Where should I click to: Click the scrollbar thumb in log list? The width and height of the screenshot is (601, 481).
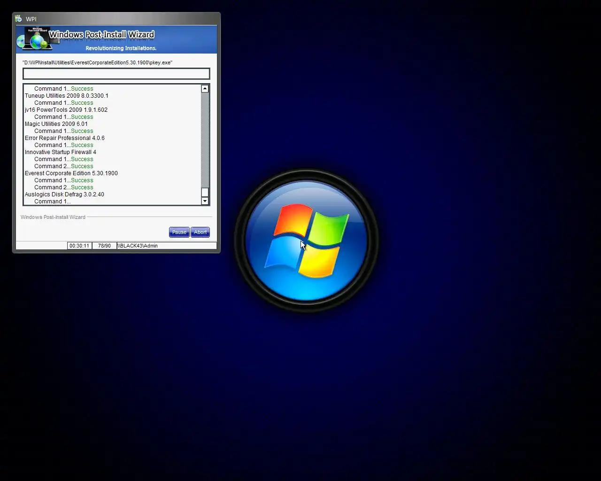(205, 193)
